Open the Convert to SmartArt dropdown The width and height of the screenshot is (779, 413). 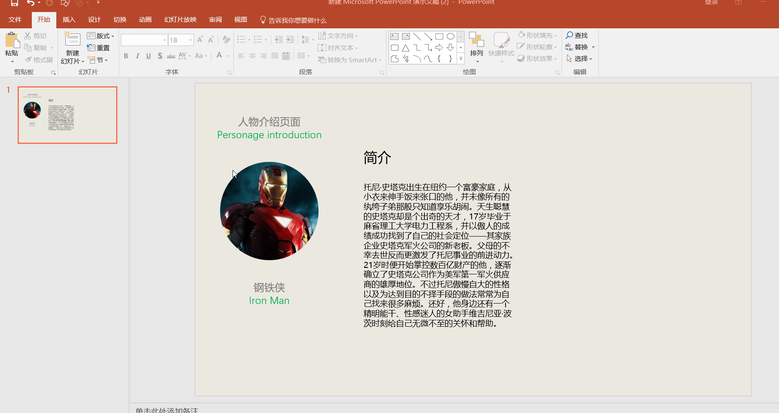(350, 60)
